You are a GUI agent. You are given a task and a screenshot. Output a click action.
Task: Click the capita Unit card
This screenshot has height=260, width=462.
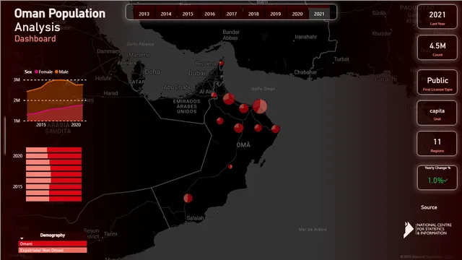[437, 113]
